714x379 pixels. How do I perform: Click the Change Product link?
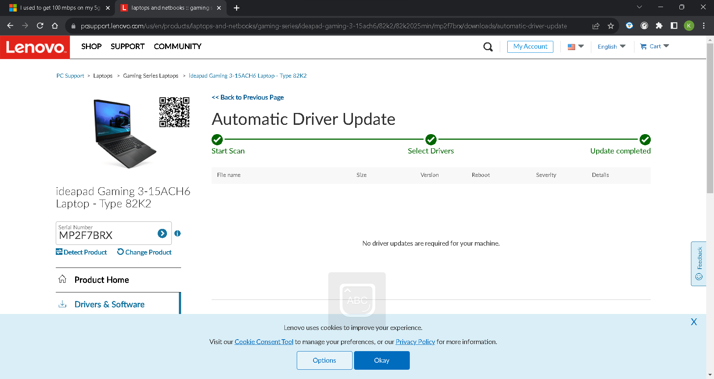tap(144, 252)
